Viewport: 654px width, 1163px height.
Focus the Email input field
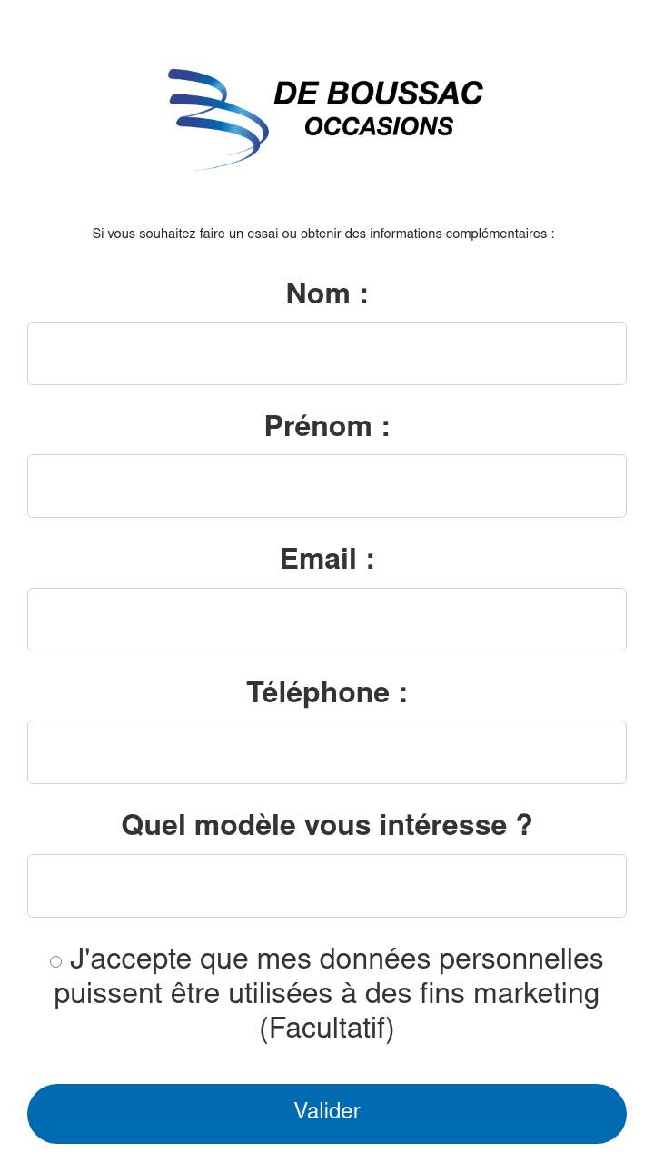(327, 620)
